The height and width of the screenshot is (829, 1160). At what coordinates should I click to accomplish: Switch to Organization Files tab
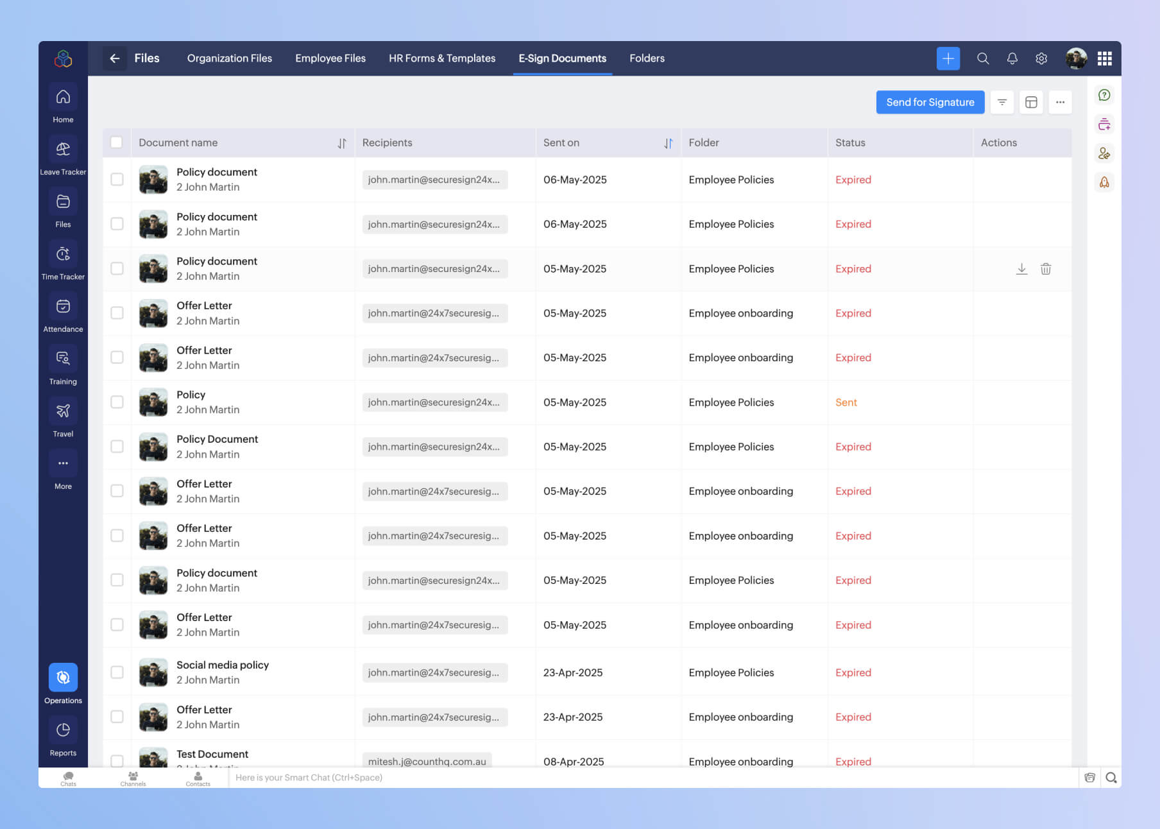(x=229, y=58)
